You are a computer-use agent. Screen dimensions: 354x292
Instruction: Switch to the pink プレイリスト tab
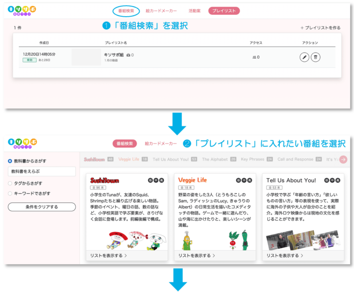tap(224, 11)
